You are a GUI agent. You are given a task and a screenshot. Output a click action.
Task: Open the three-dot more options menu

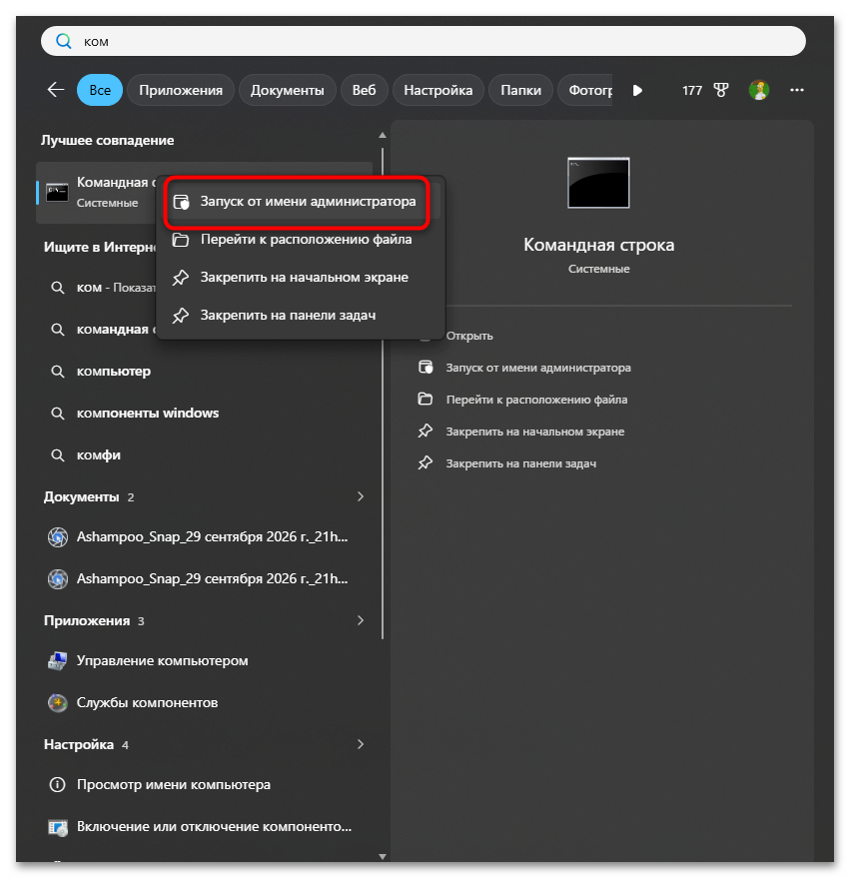point(796,90)
